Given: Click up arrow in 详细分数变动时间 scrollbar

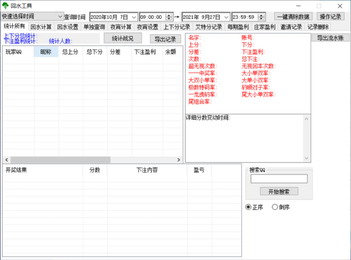Looking at the screenshot, I should point(307,118).
